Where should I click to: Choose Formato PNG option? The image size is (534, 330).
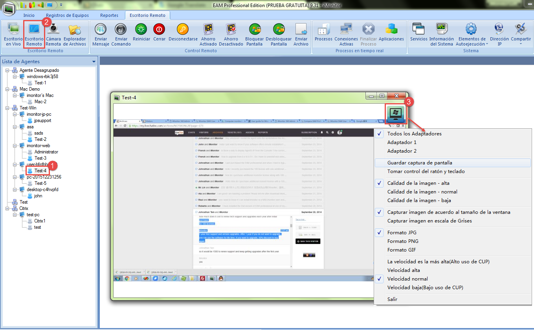[403, 241]
